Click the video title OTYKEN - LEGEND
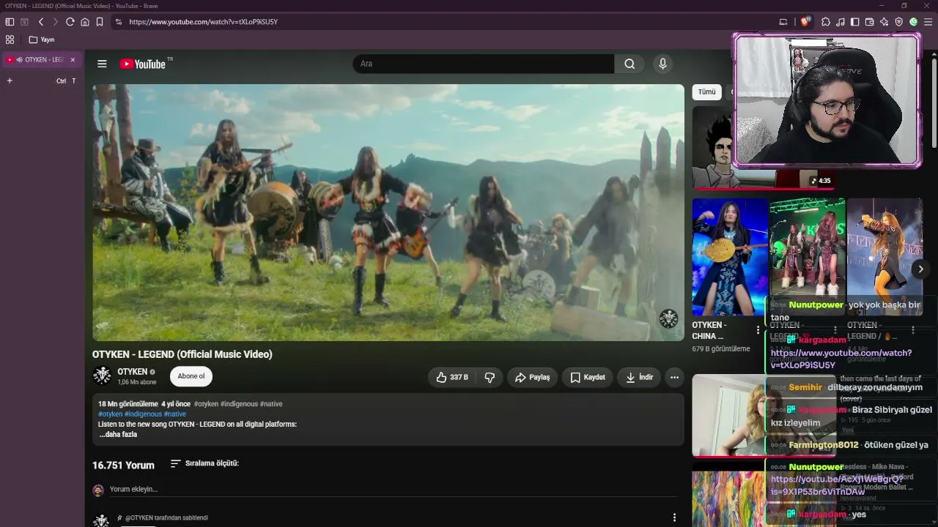 182,354
